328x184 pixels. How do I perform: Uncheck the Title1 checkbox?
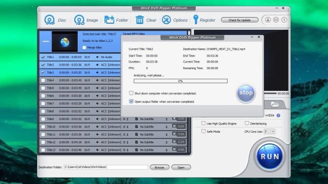pyautogui.click(x=43, y=57)
